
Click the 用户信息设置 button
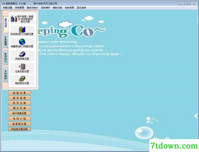click(20, 113)
